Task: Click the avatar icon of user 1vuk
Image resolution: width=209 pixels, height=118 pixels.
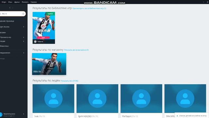Action: pos(54,99)
